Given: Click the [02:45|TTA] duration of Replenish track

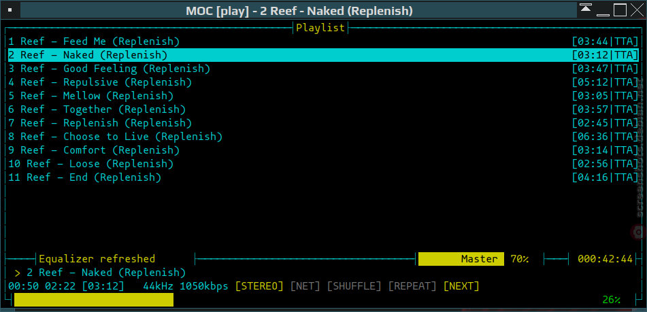Looking at the screenshot, I should click(605, 123).
